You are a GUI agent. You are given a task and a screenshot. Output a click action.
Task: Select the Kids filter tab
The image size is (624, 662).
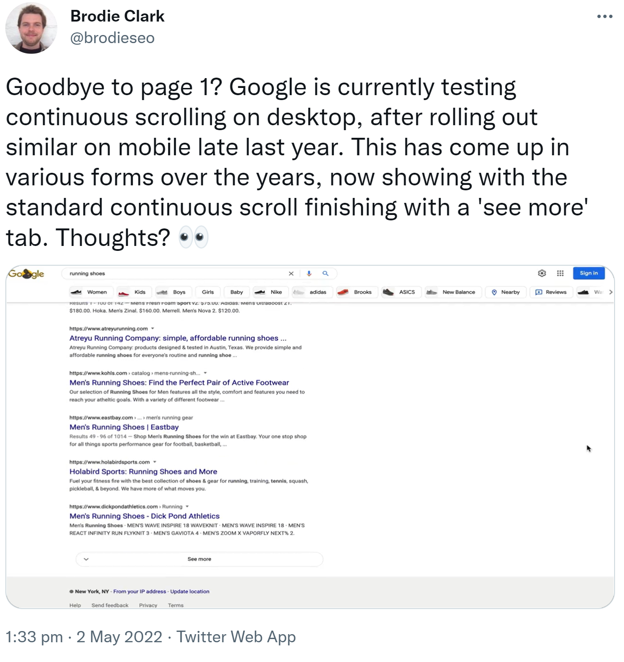point(134,292)
